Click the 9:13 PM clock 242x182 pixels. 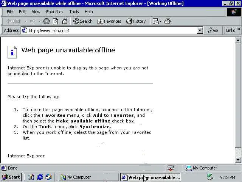228,177
